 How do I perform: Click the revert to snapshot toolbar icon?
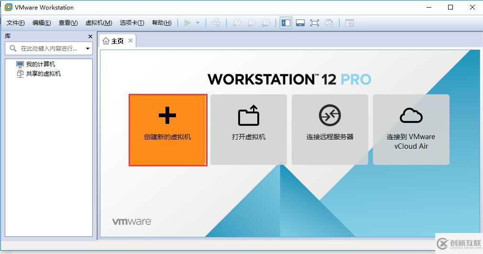coord(252,23)
